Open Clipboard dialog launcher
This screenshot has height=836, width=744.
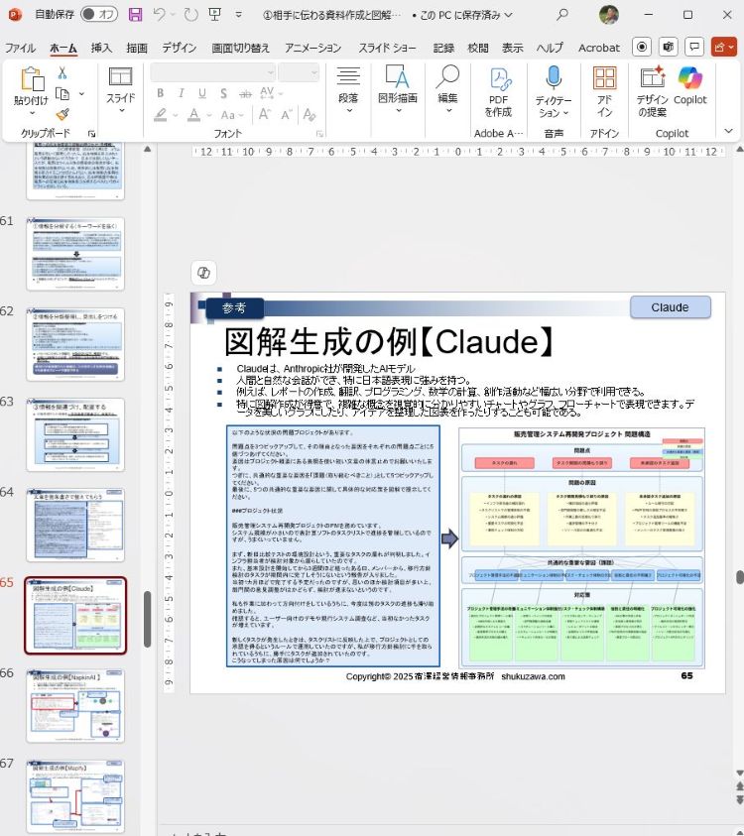click(91, 133)
